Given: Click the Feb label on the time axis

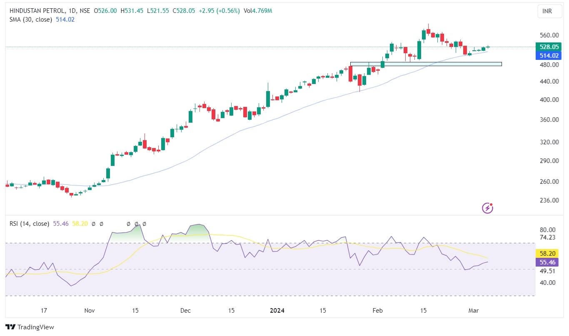Looking at the screenshot, I should (x=377, y=311).
